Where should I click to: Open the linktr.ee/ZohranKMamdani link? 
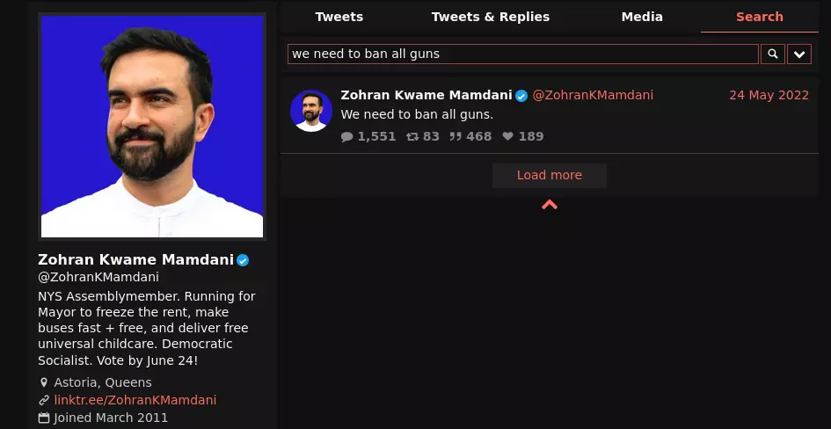(x=135, y=400)
